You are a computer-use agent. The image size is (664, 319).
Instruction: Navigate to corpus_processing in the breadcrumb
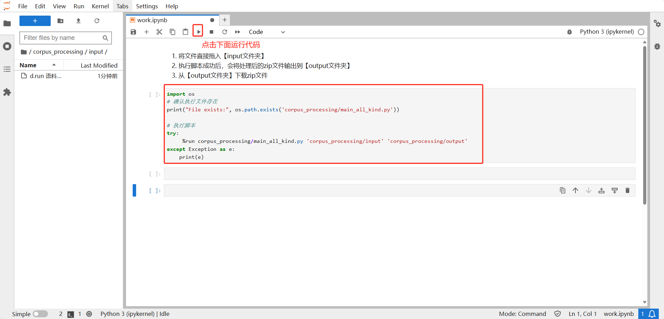(x=58, y=52)
